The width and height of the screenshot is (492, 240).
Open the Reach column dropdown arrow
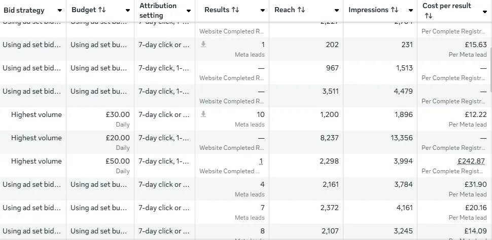(336, 11)
